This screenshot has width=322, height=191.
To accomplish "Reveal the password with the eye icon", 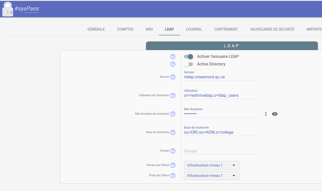I will 275,114.
